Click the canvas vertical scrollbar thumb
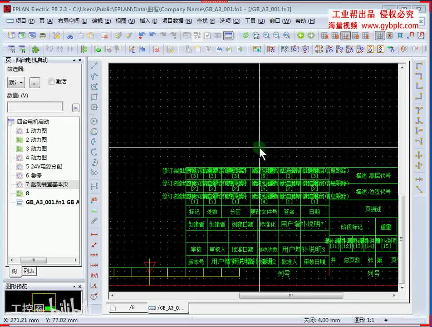This screenshot has width=432, height=327. coord(402,239)
